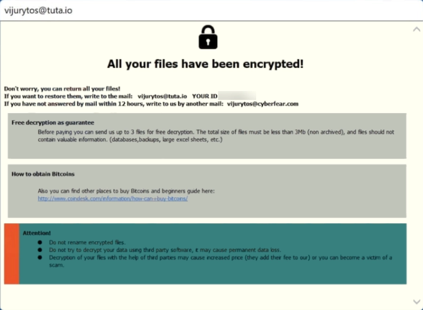Screen dimensions: 423x310
Task: Click the "Don't worry, you can return" line
Action: click(62, 88)
